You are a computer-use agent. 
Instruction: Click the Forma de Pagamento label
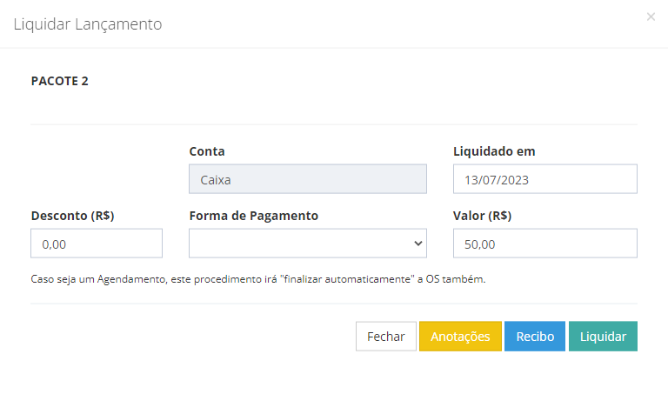[x=253, y=216]
